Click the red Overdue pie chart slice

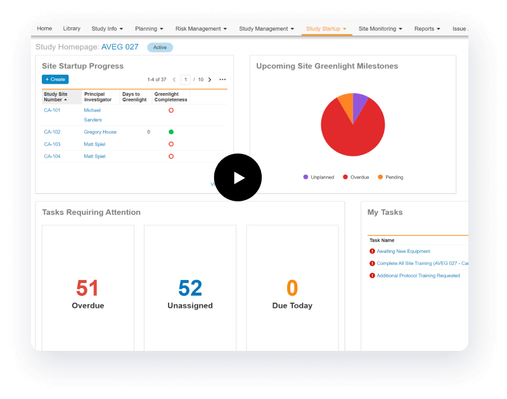[352, 133]
